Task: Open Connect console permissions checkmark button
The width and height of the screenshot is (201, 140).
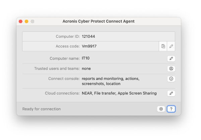Action: click(x=171, y=79)
